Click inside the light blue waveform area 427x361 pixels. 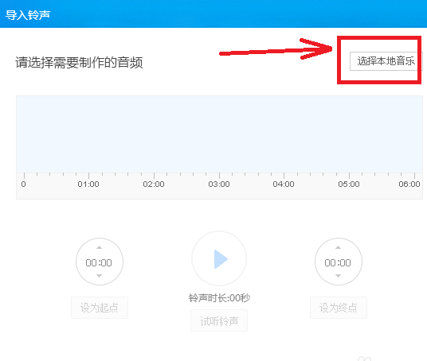click(x=220, y=134)
